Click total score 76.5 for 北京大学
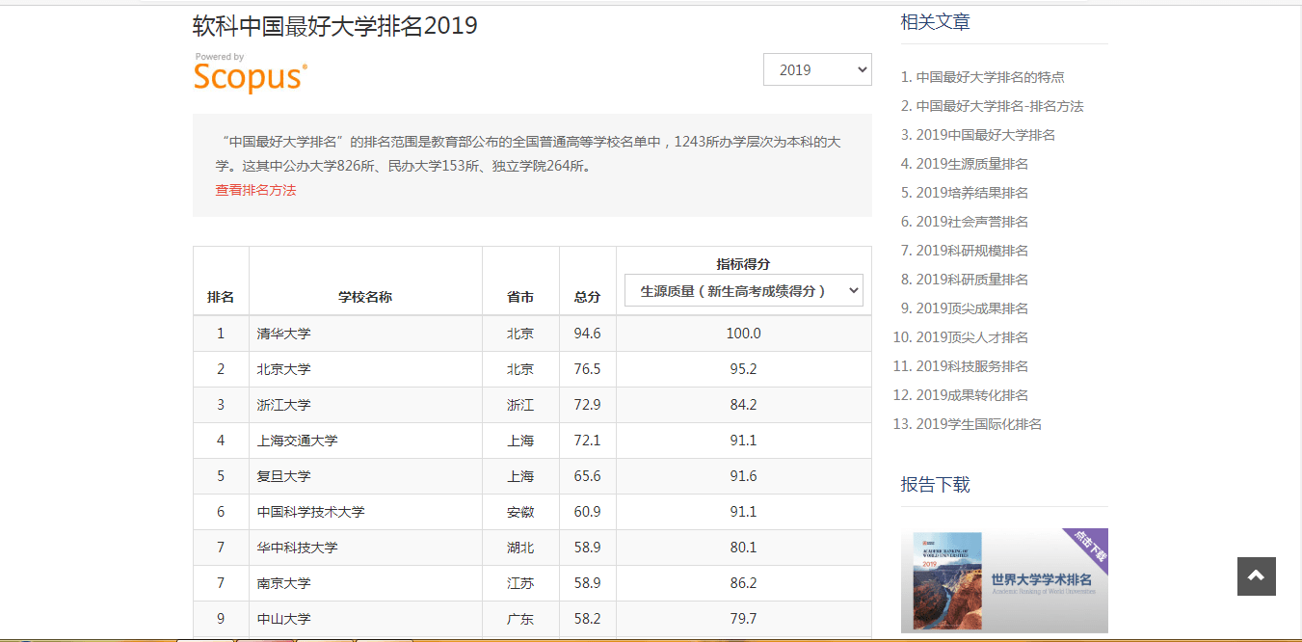The height and width of the screenshot is (642, 1302). (x=588, y=369)
